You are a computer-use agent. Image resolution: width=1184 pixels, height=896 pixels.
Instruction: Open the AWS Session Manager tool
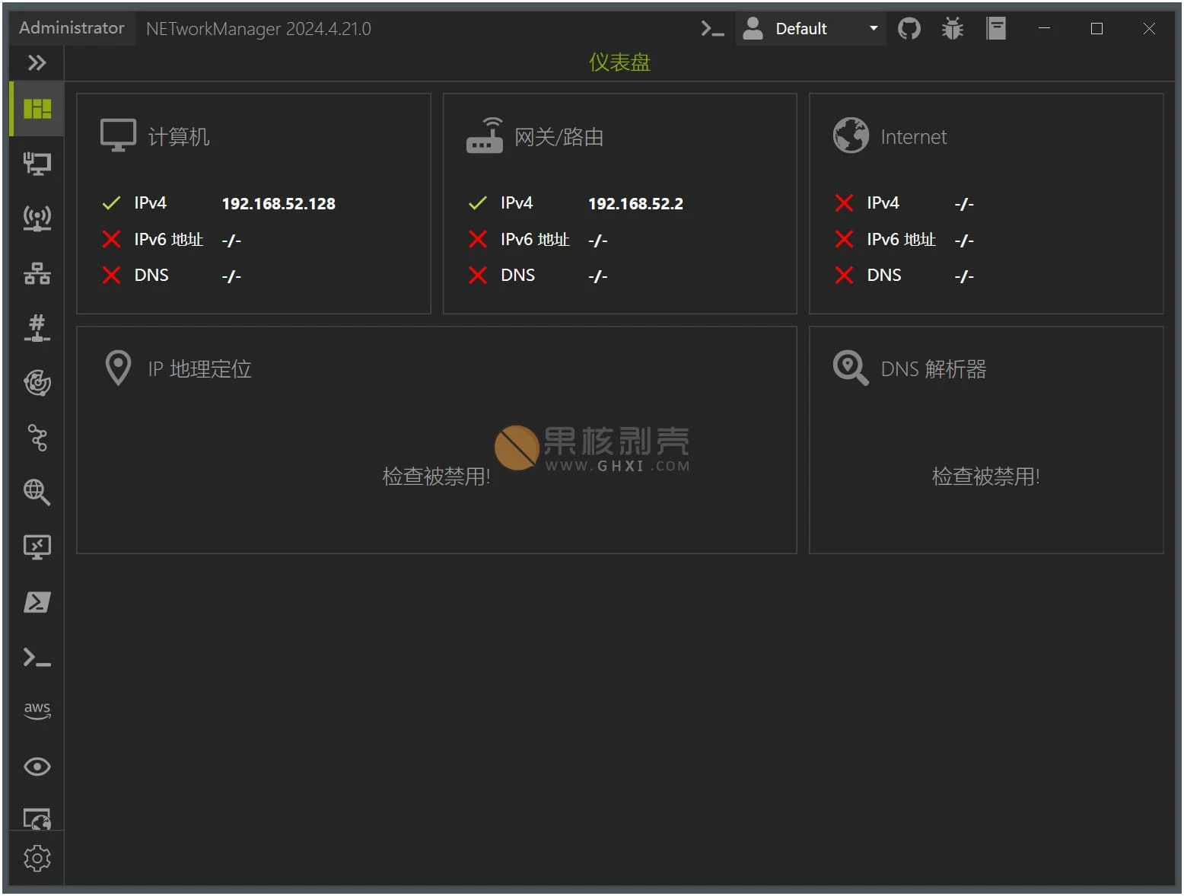point(36,709)
